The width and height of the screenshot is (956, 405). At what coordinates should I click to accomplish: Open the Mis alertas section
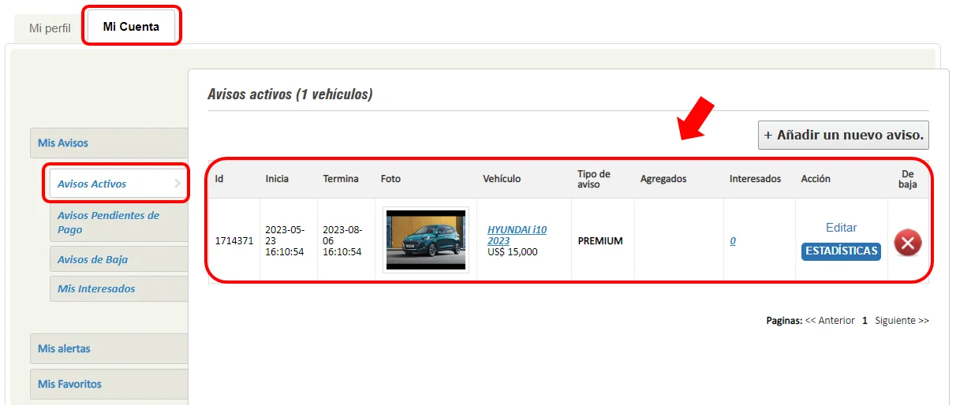[64, 348]
